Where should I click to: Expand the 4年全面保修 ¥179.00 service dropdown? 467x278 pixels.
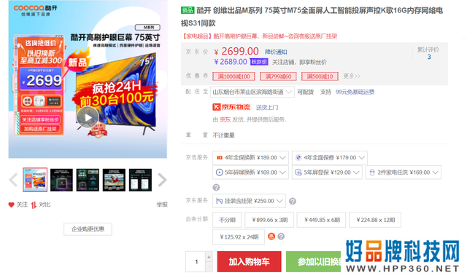[329, 158]
